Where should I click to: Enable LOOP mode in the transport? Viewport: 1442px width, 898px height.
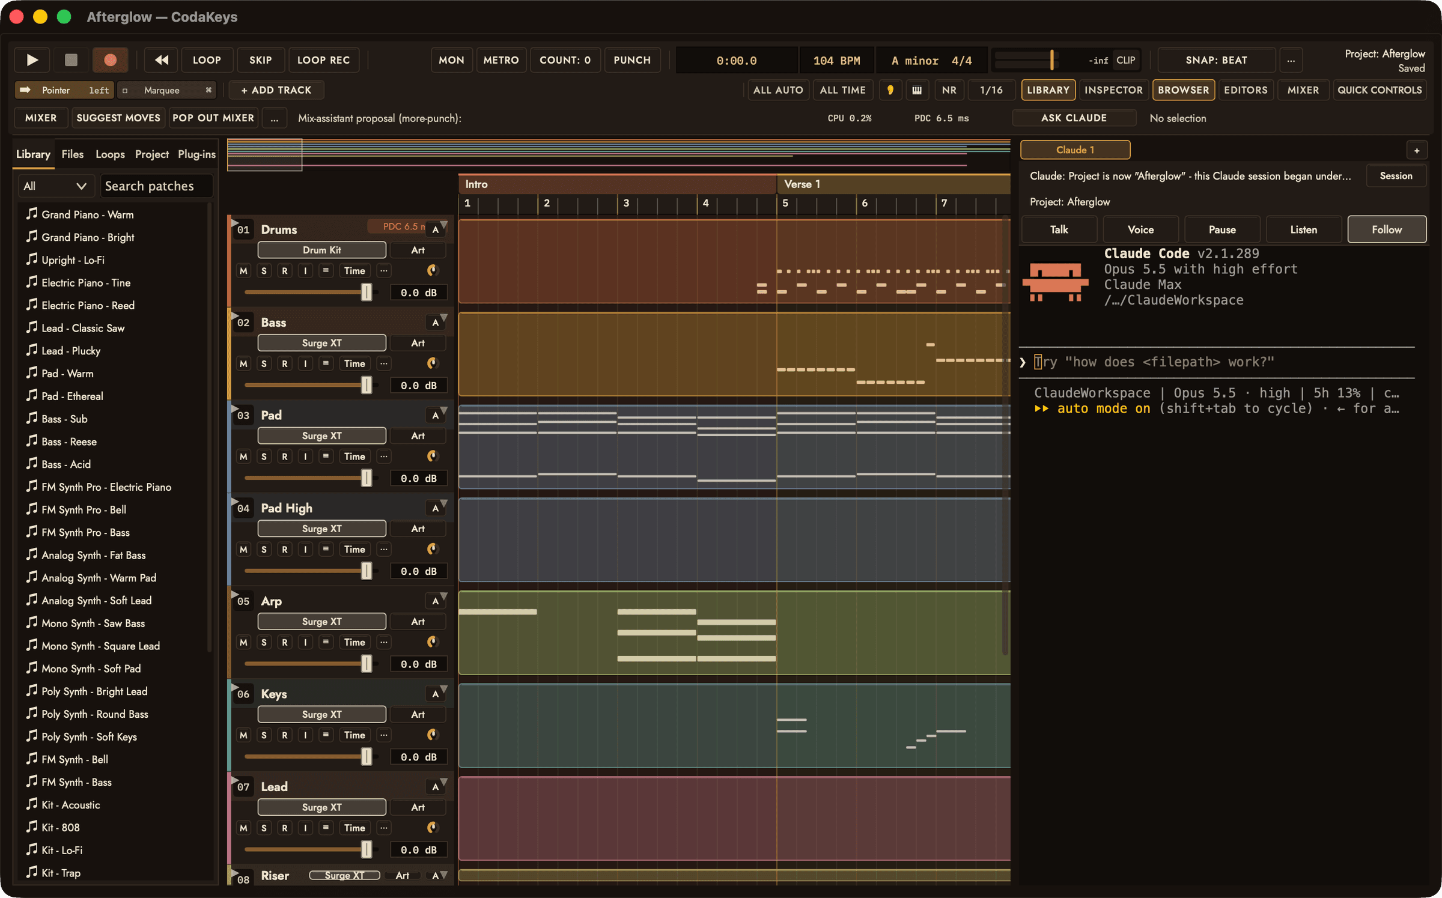tap(207, 60)
